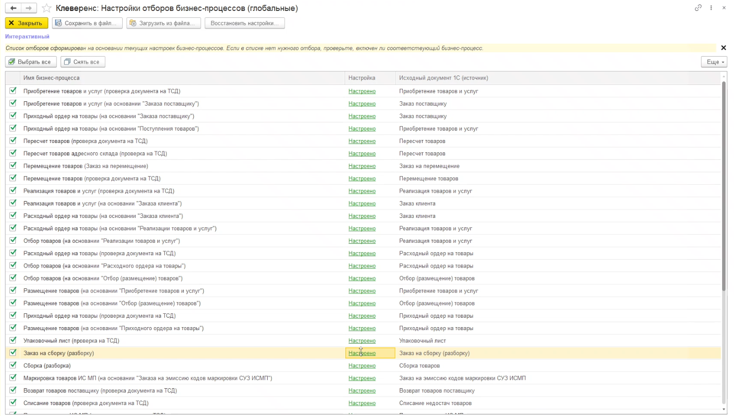Disable the 'Сборка (разборка)' process checkbox
Image resolution: width=734 pixels, height=416 pixels.
click(x=13, y=365)
